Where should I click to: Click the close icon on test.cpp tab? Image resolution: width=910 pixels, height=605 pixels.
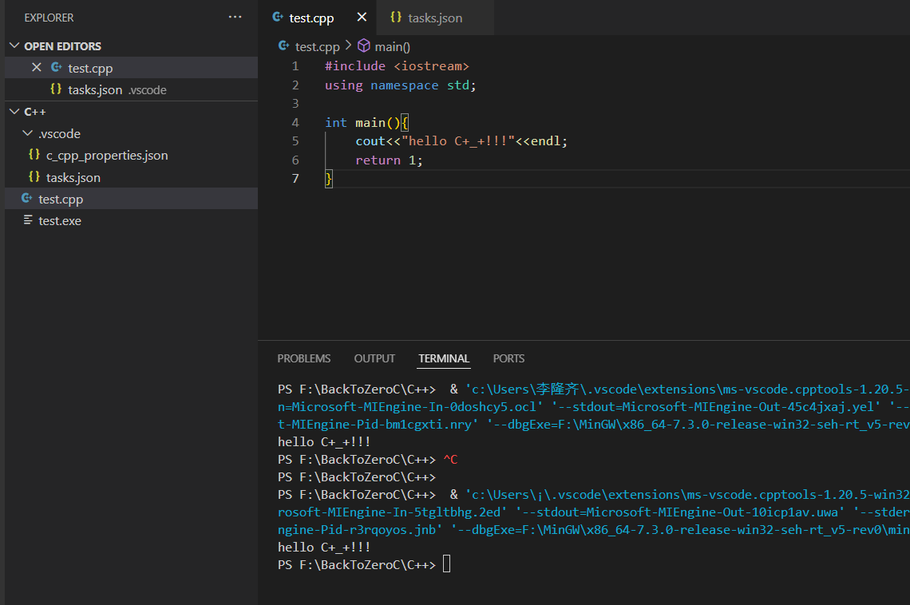(x=362, y=18)
